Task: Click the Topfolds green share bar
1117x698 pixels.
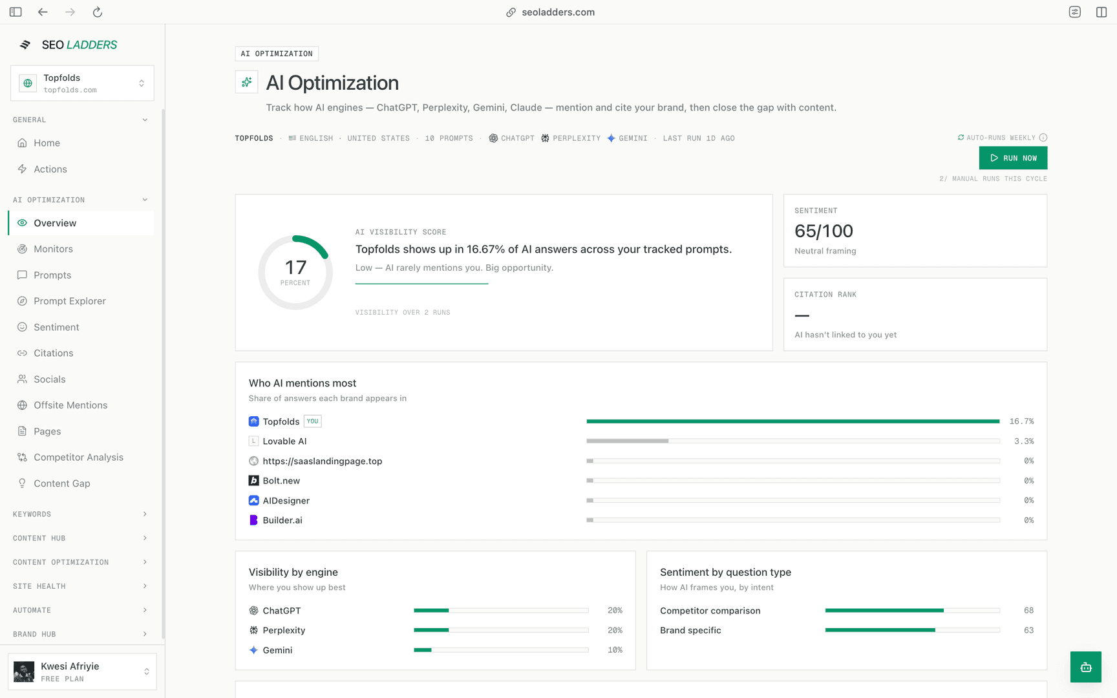Action: click(x=793, y=421)
